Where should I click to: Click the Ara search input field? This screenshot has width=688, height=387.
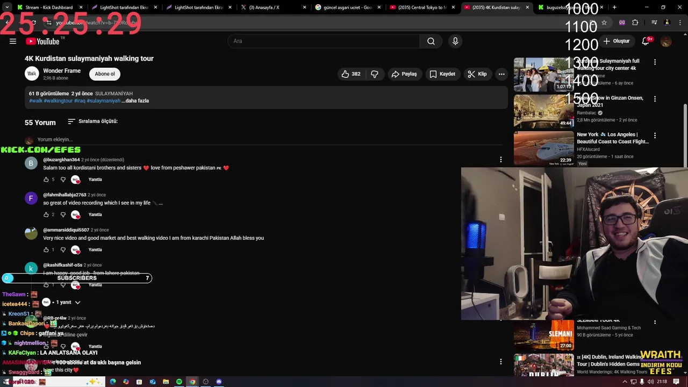pos(324,41)
